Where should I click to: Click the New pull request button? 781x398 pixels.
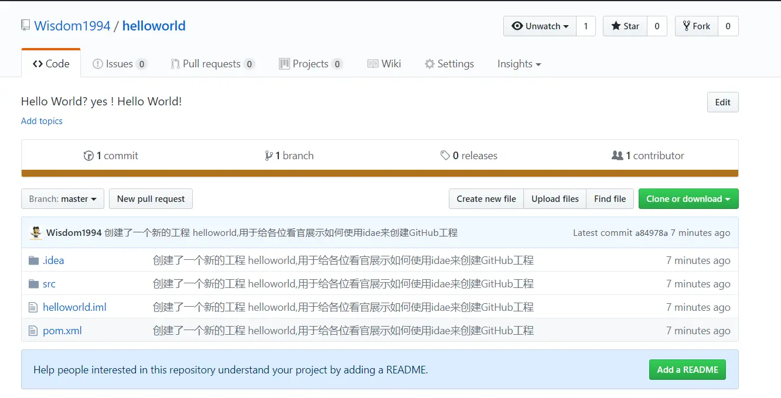[151, 199]
